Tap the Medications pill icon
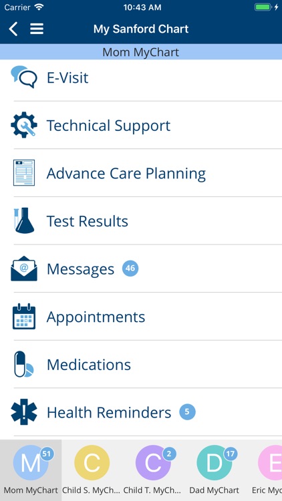 pos(24,364)
